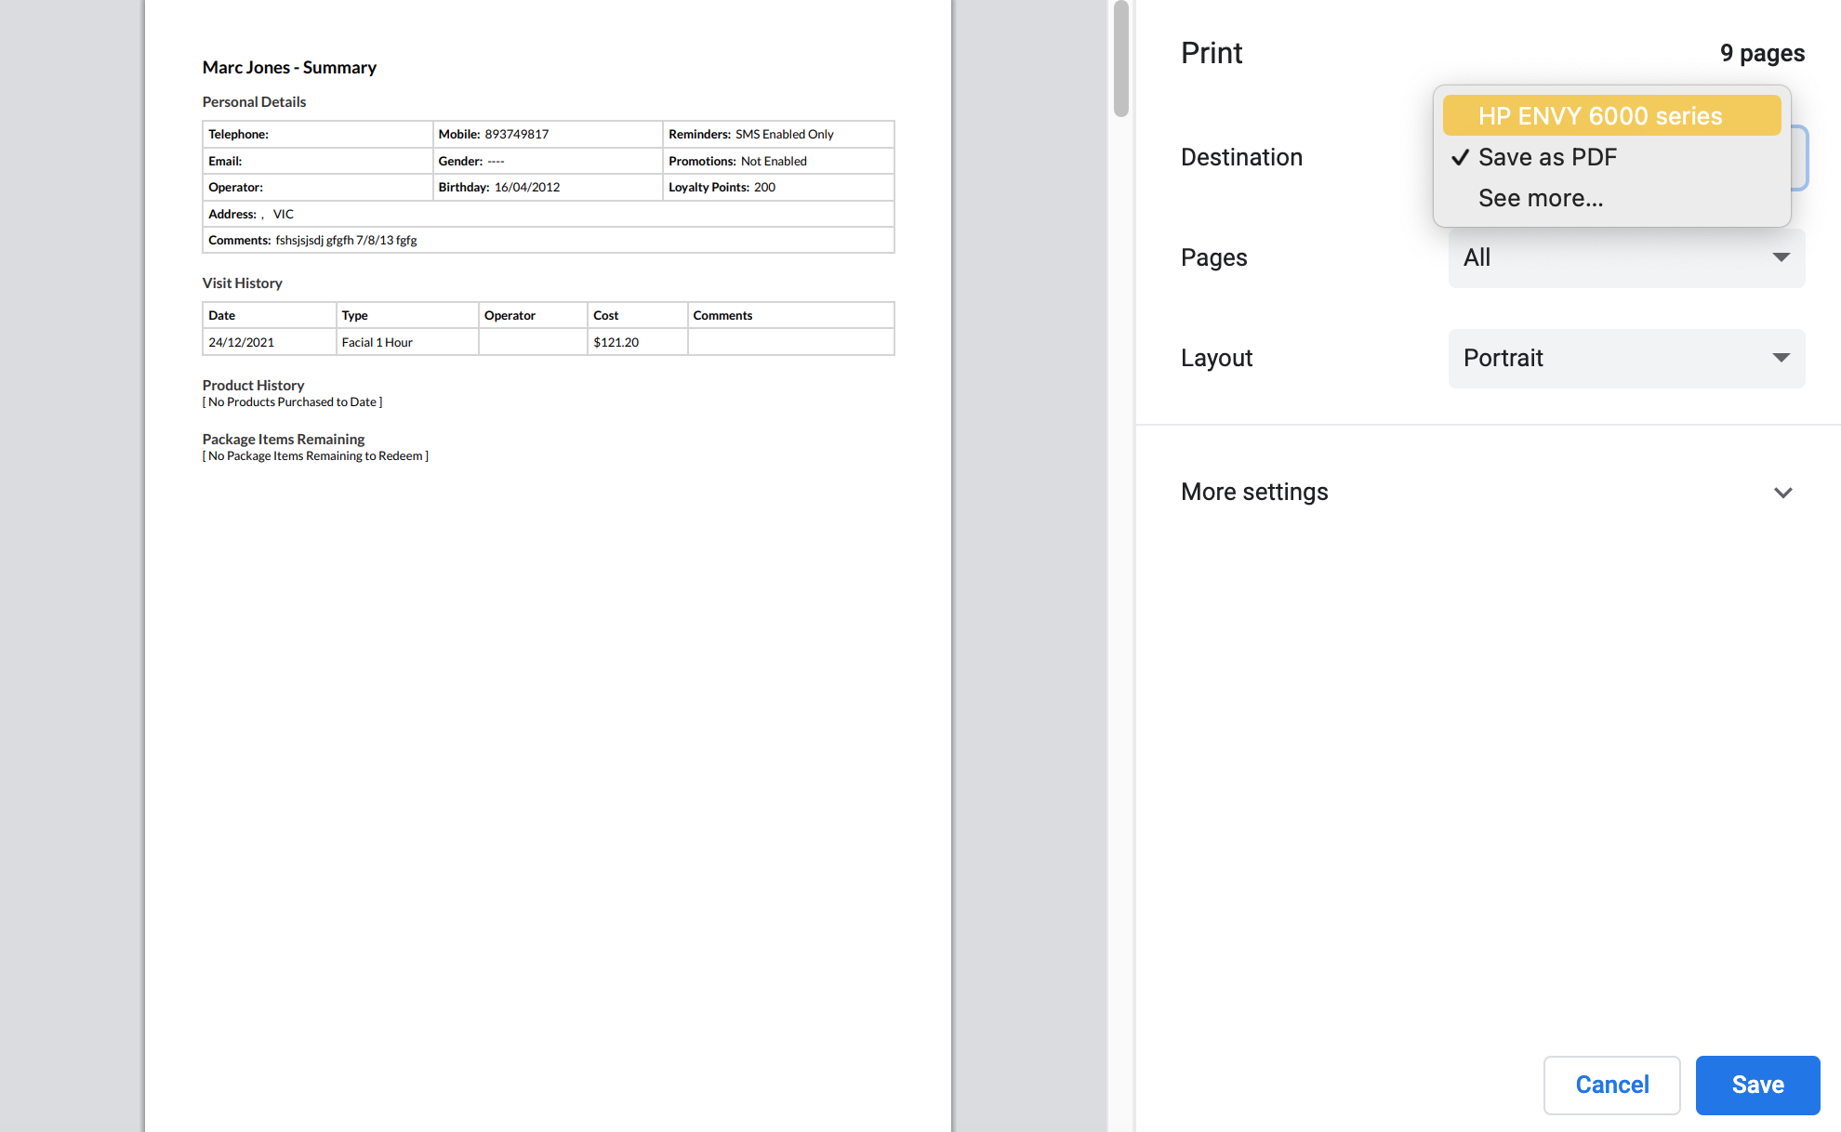Click the Comments text 'fshsjsjsdj gfgfh 7/8/13 fgfg'
The height and width of the screenshot is (1132, 1841).
pos(346,240)
